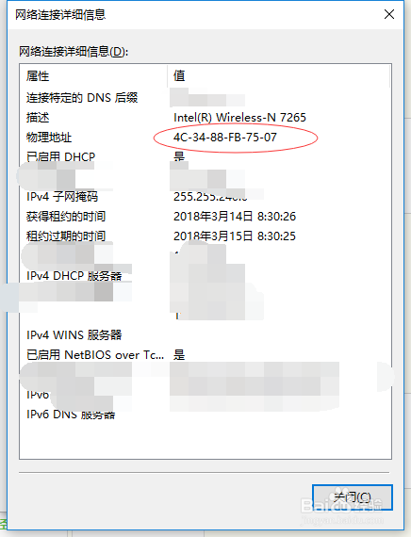Screen dimensions: 411x537
Task: Select the 租约过期的时间 row
Action: coord(205,236)
